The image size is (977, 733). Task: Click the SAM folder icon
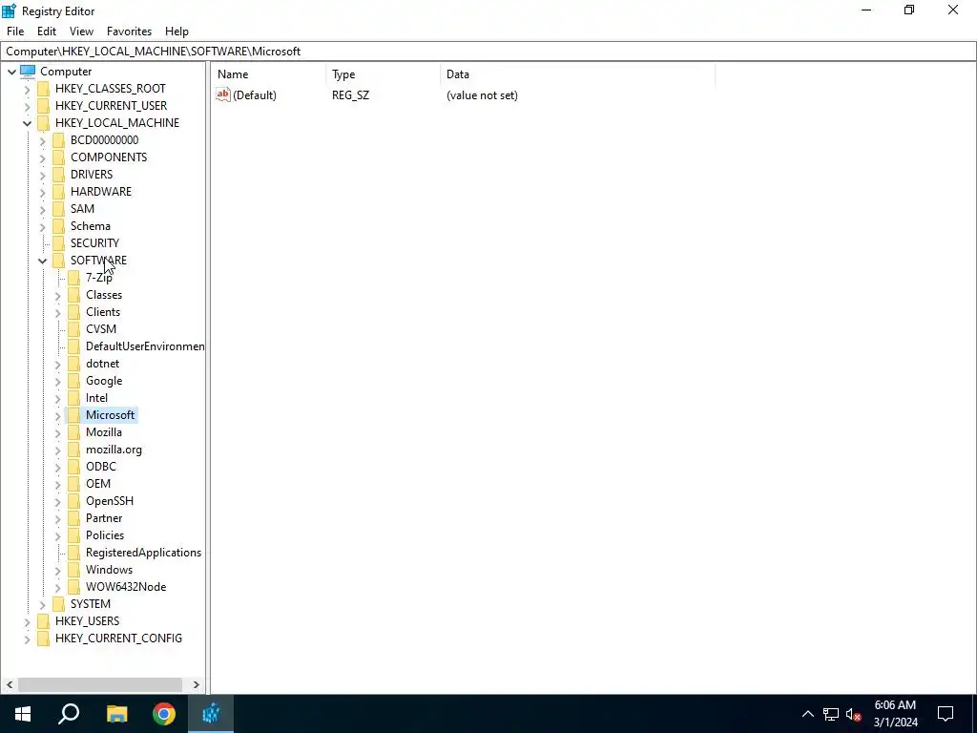58,208
